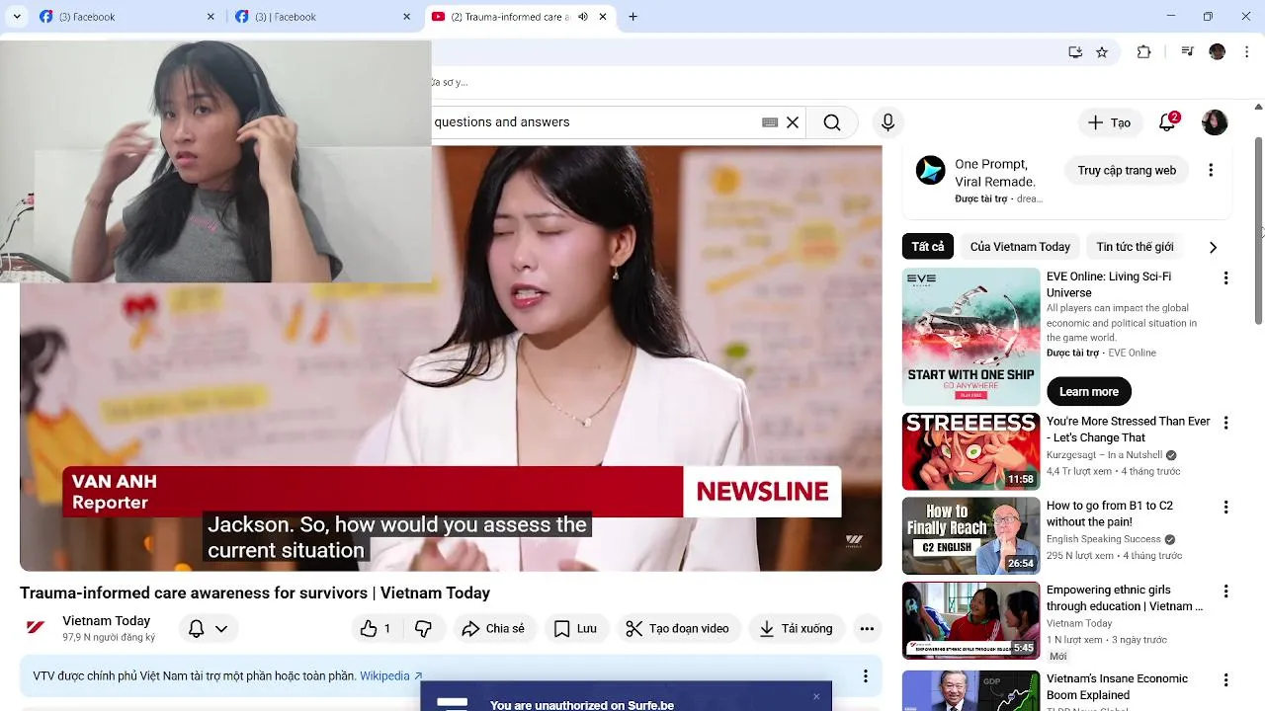Open the Wikipedia link
This screenshot has width=1265, height=711.
390,676
